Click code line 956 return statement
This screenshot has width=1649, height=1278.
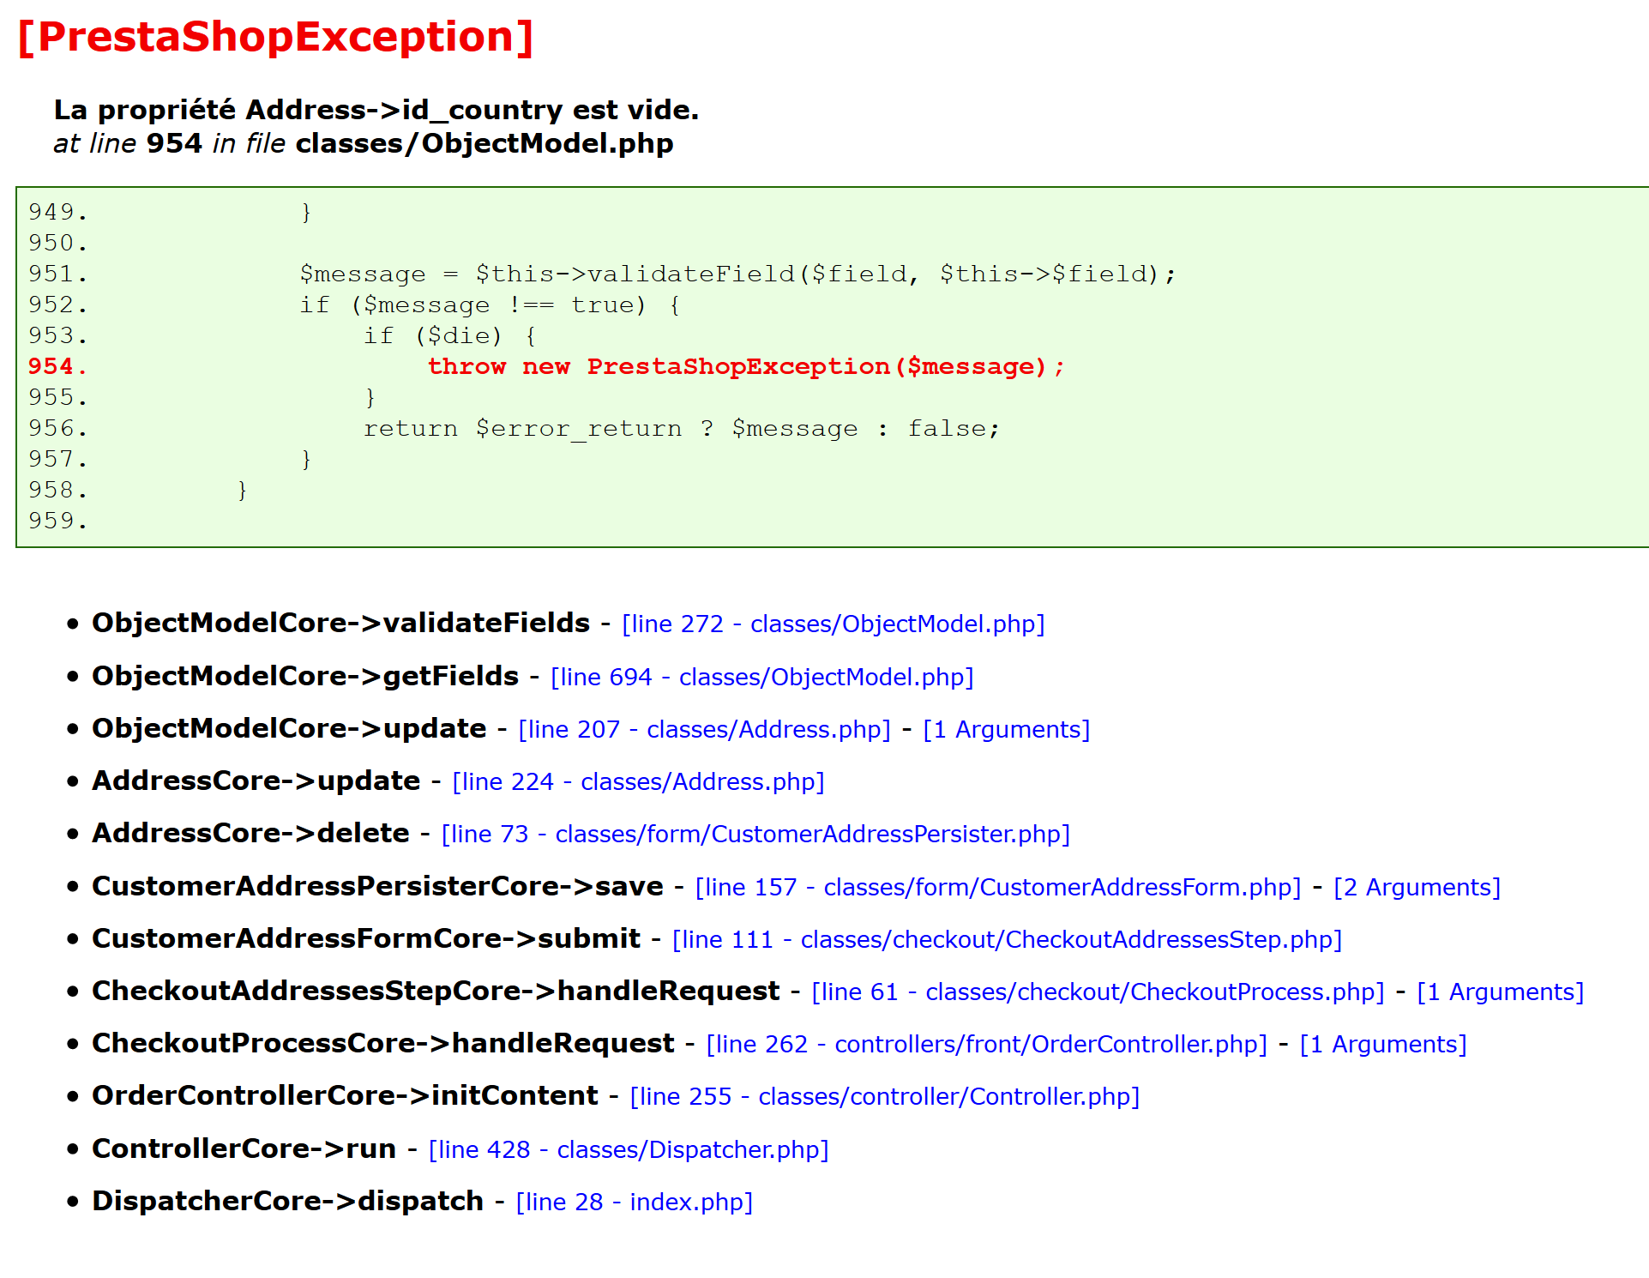point(682,428)
